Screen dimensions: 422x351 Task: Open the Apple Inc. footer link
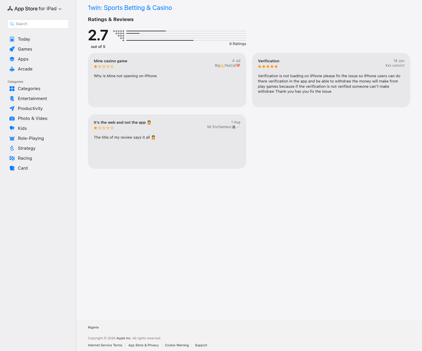click(124, 338)
